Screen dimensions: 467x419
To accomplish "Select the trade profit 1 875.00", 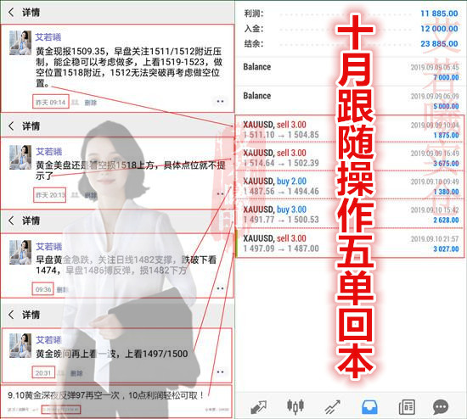I will pos(446,135).
